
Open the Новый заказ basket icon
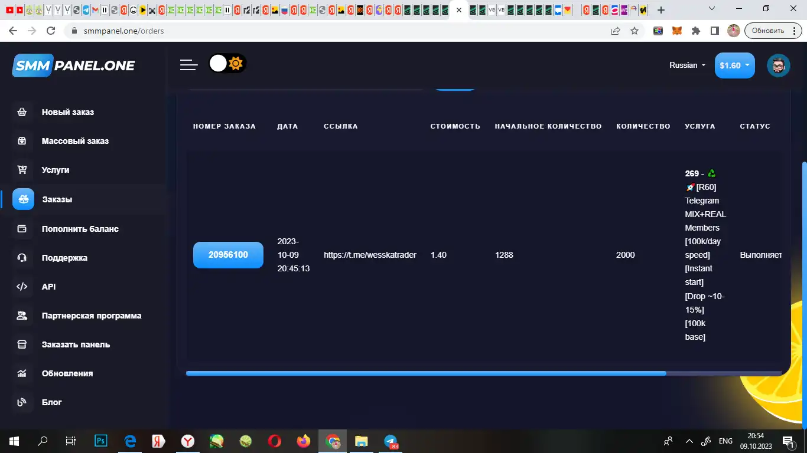click(22, 112)
